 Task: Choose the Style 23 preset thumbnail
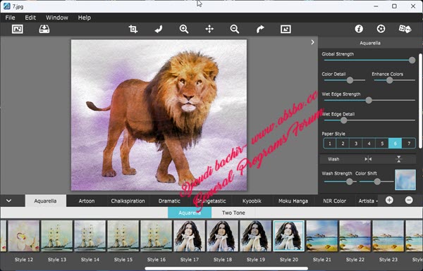[x=388, y=236]
